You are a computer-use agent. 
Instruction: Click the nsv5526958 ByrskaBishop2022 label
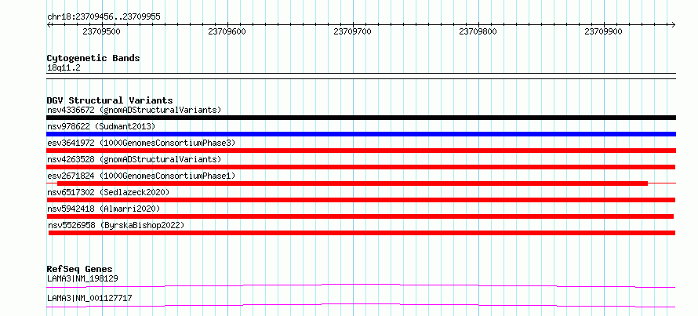(x=116, y=225)
